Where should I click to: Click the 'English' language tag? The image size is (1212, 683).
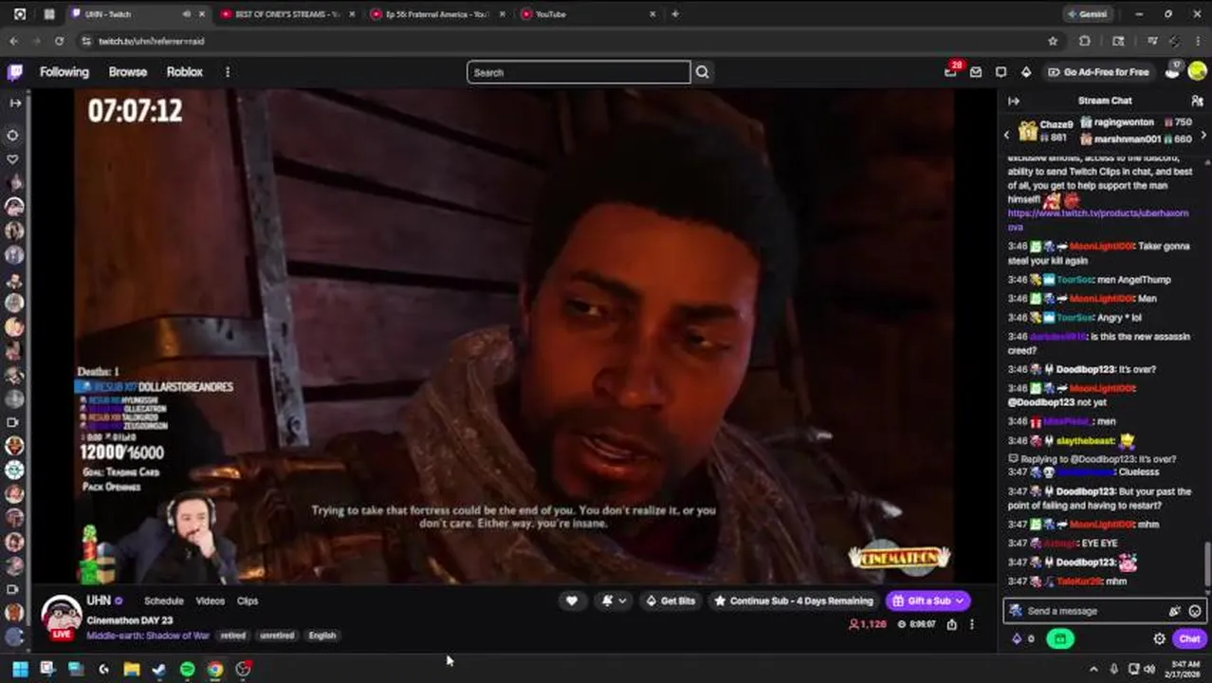[322, 636]
